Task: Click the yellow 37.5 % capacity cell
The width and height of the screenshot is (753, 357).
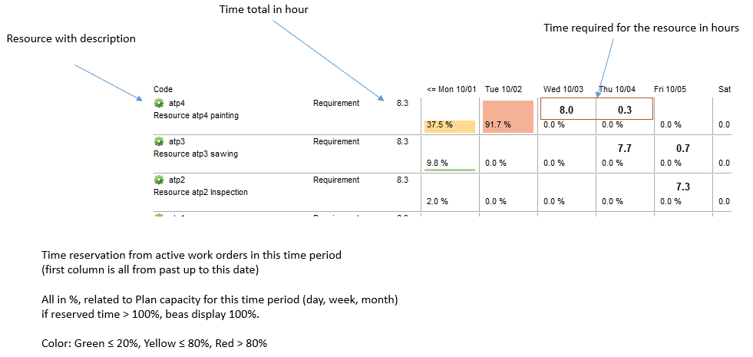Action: (x=449, y=124)
